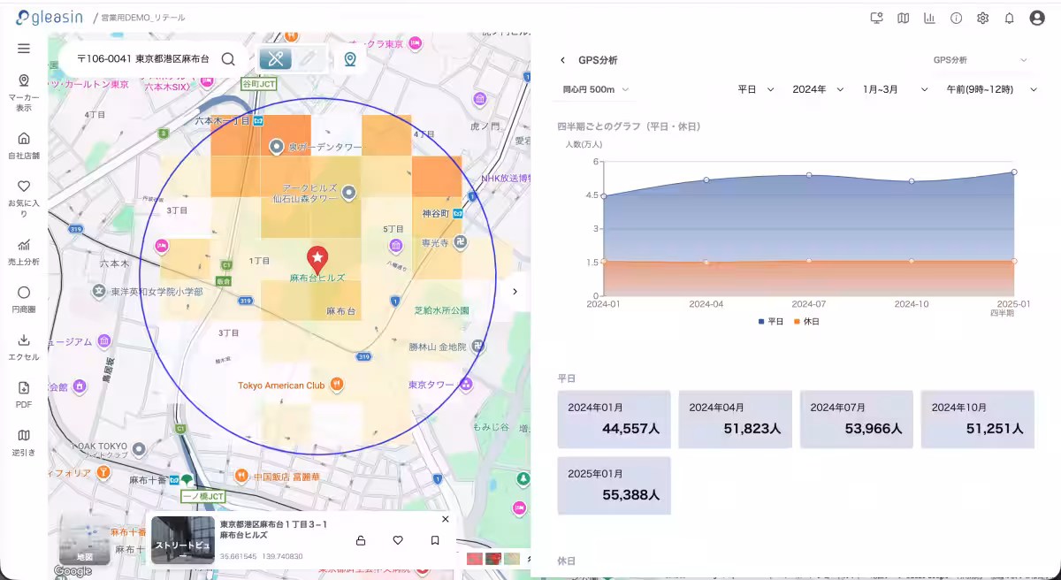1061x580 pixels.
Task: Open お気に入り favorites in sidebar
Action: 24,199
